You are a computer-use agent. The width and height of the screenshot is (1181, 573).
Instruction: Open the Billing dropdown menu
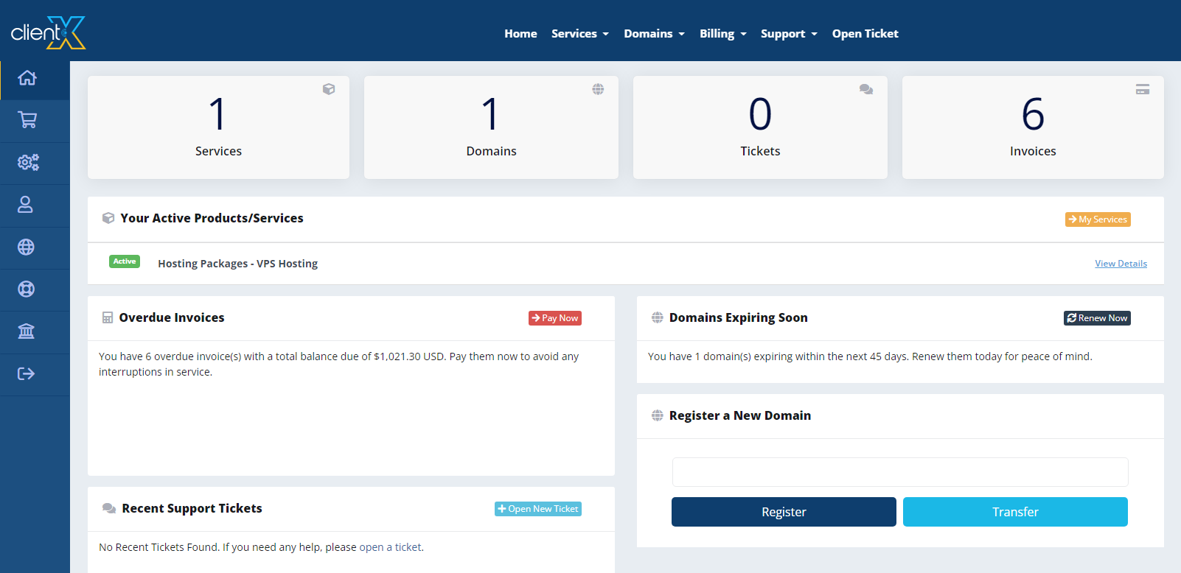click(x=722, y=34)
